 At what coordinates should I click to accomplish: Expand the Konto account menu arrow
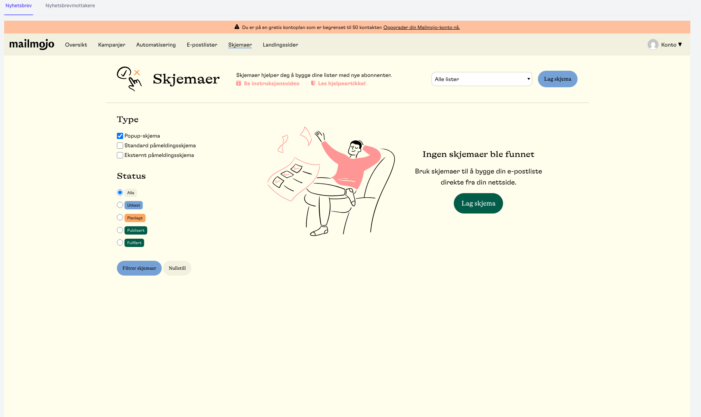(x=680, y=44)
